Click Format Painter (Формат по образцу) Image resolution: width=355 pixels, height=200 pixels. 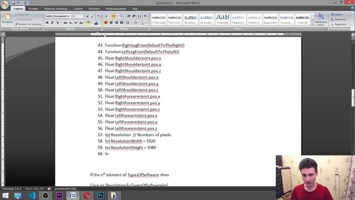[x=28, y=24]
